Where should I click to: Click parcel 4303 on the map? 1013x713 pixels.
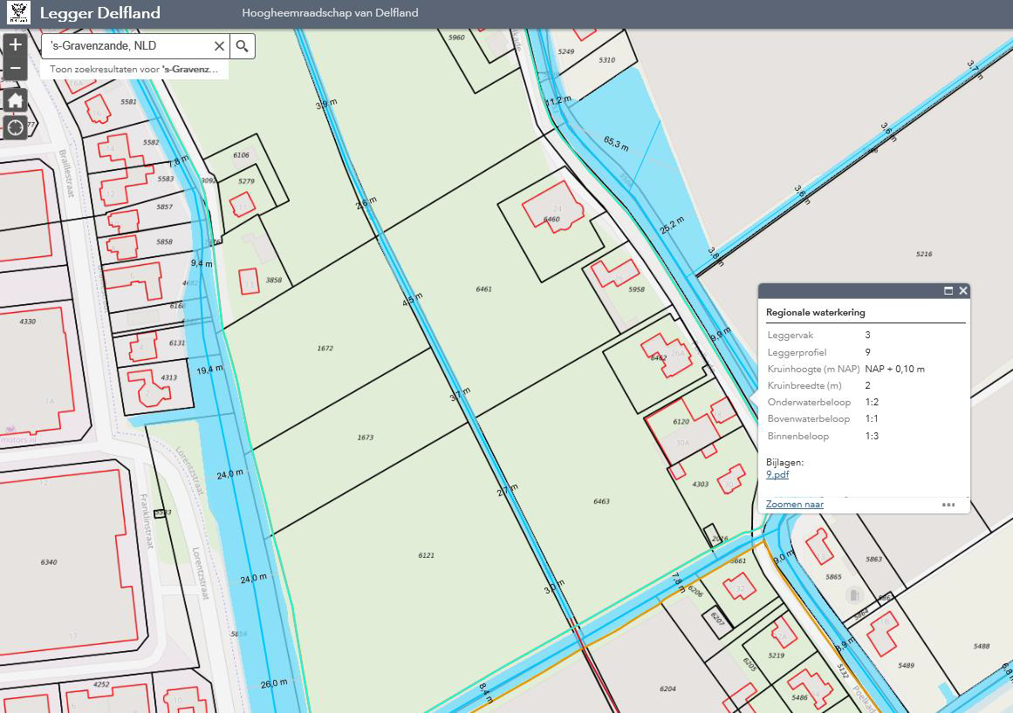(x=701, y=484)
